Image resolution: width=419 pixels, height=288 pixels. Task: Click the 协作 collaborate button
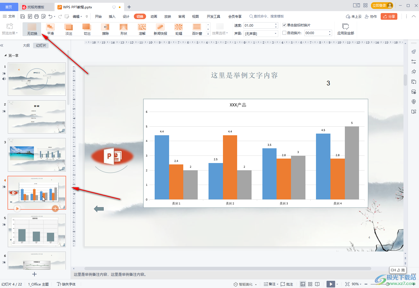[x=371, y=17]
